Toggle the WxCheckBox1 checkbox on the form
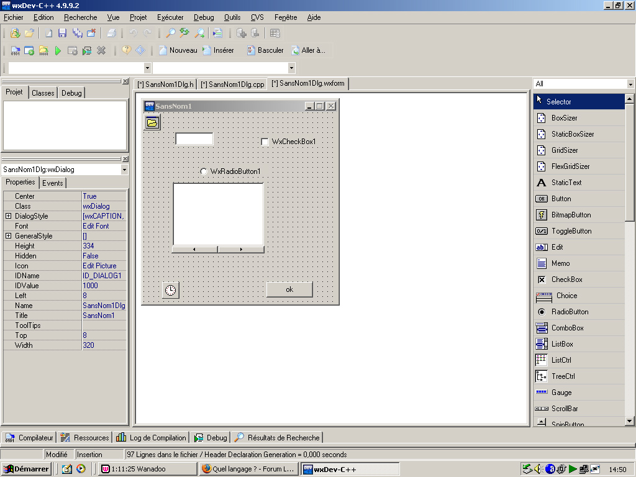The width and height of the screenshot is (636, 477). pyautogui.click(x=265, y=142)
